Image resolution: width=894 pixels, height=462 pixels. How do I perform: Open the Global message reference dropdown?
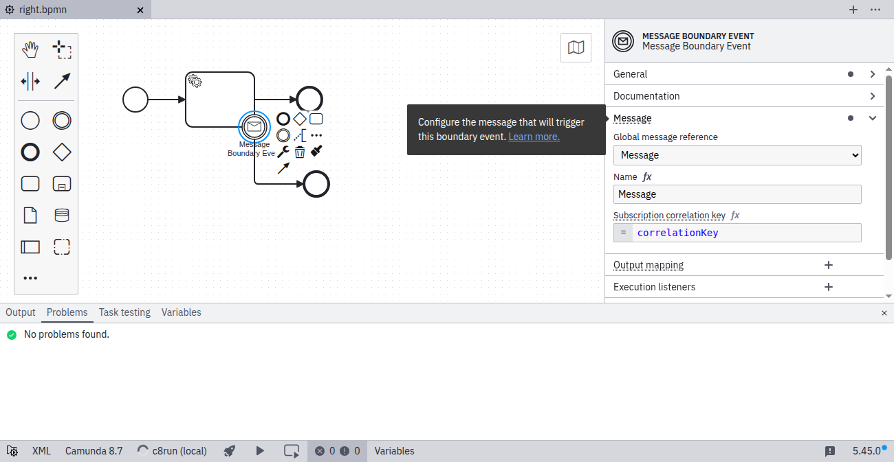[737, 155]
